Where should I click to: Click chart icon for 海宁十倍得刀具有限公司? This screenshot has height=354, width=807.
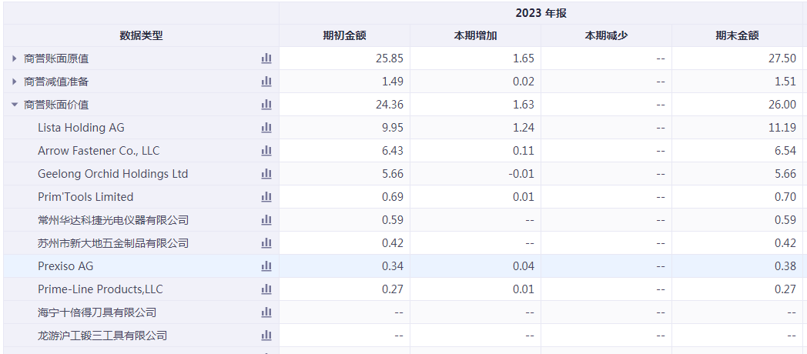point(266,312)
